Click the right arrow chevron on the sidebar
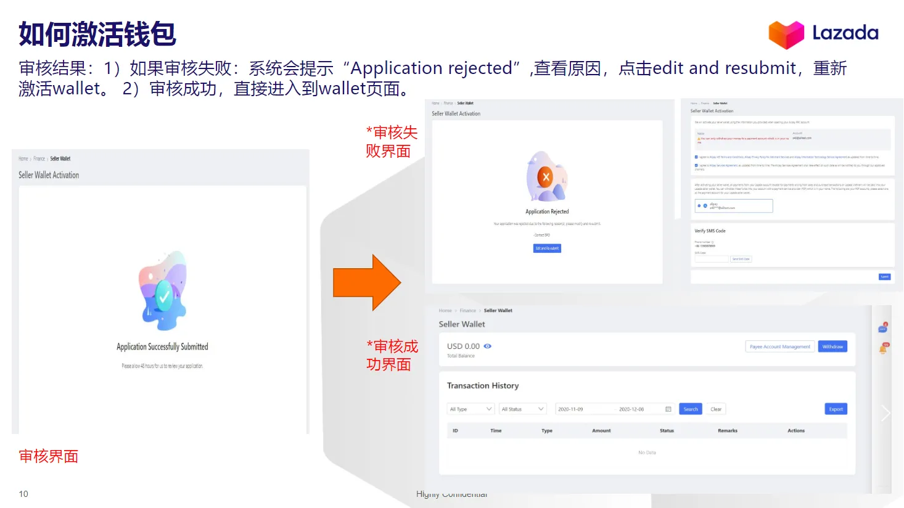 pyautogui.click(x=886, y=412)
